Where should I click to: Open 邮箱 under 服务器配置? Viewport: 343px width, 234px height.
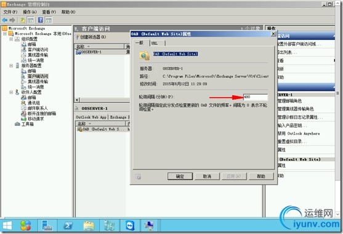click(32, 71)
